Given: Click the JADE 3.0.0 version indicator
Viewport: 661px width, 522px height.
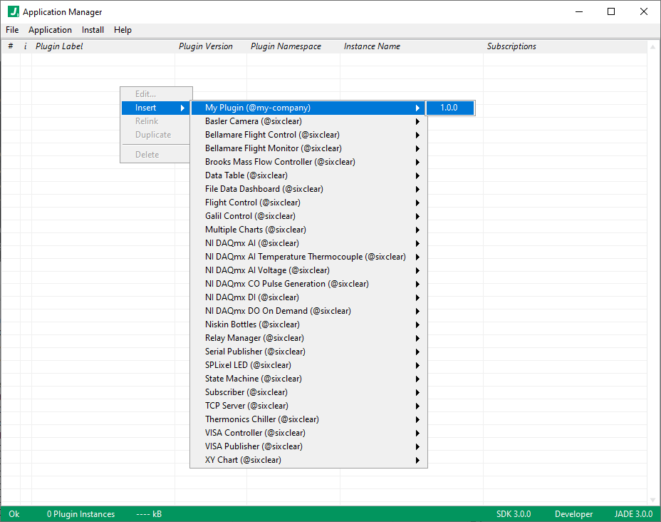Looking at the screenshot, I should [x=633, y=513].
